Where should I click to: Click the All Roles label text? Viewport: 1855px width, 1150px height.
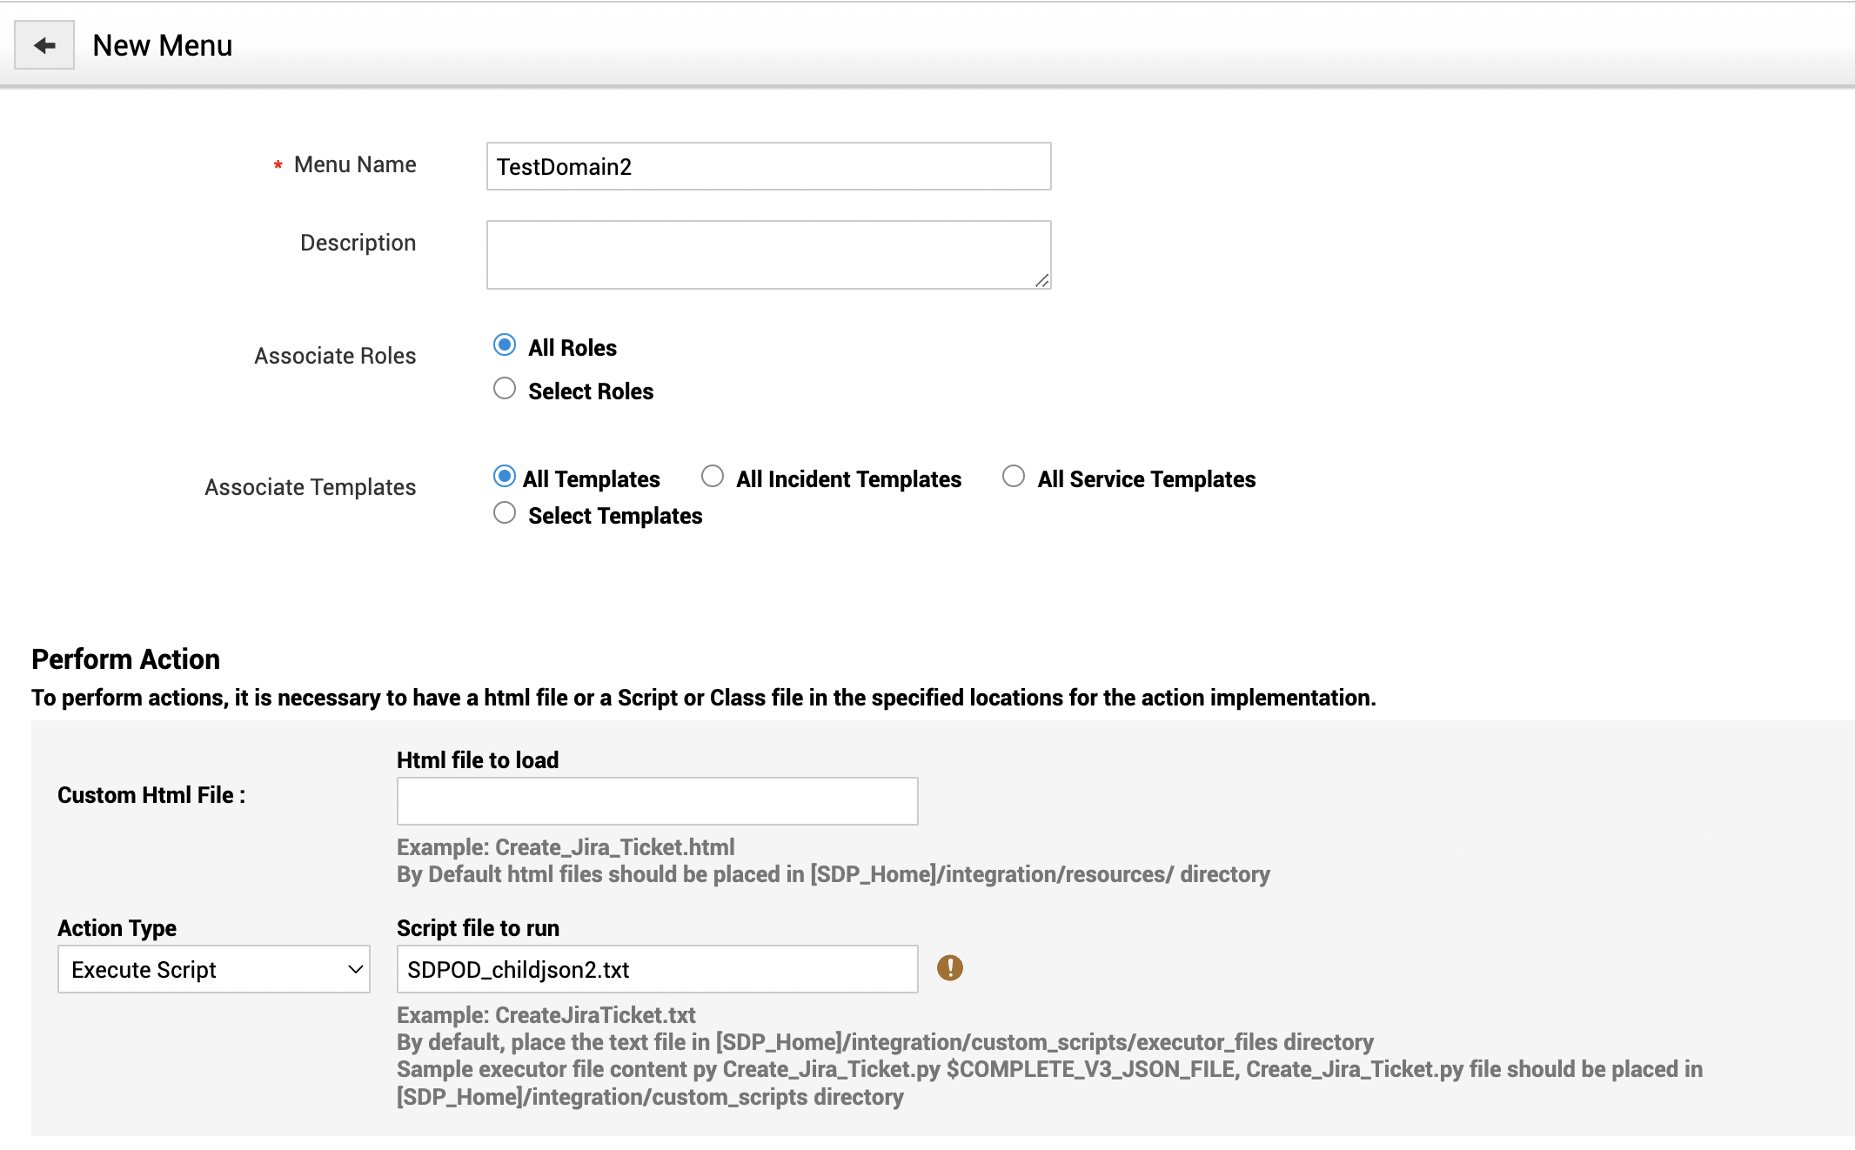pos(573,348)
